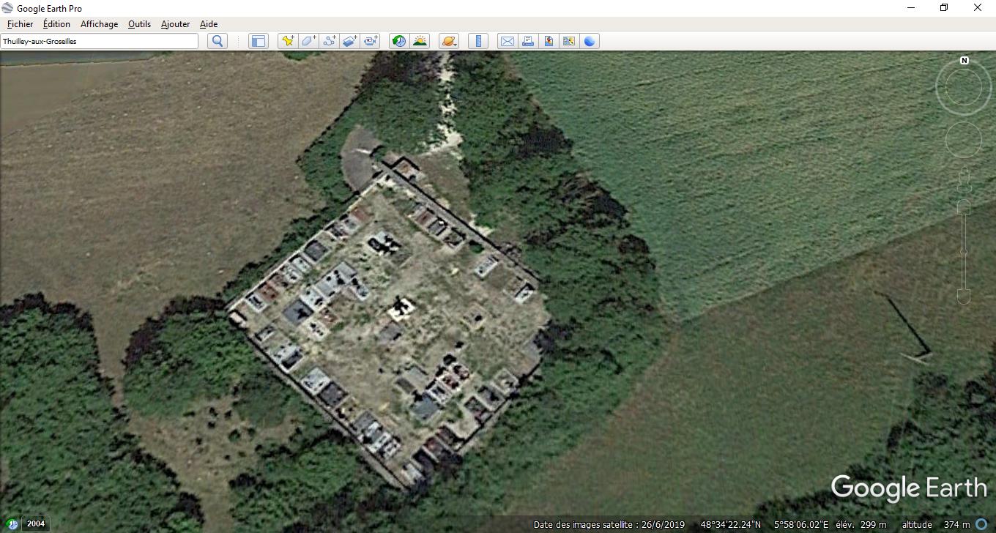Click the N north indicator on compass

click(x=965, y=61)
